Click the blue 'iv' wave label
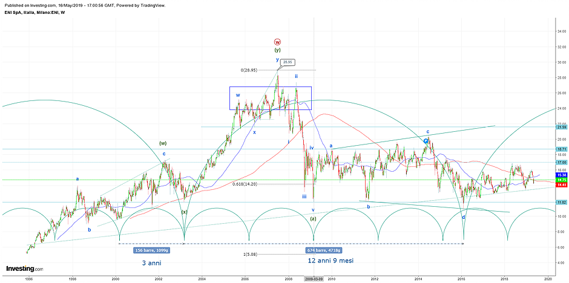569x283 pixels. (x=312, y=148)
